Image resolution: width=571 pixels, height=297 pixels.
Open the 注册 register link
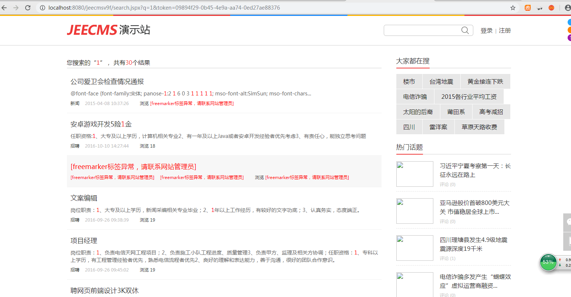505,31
